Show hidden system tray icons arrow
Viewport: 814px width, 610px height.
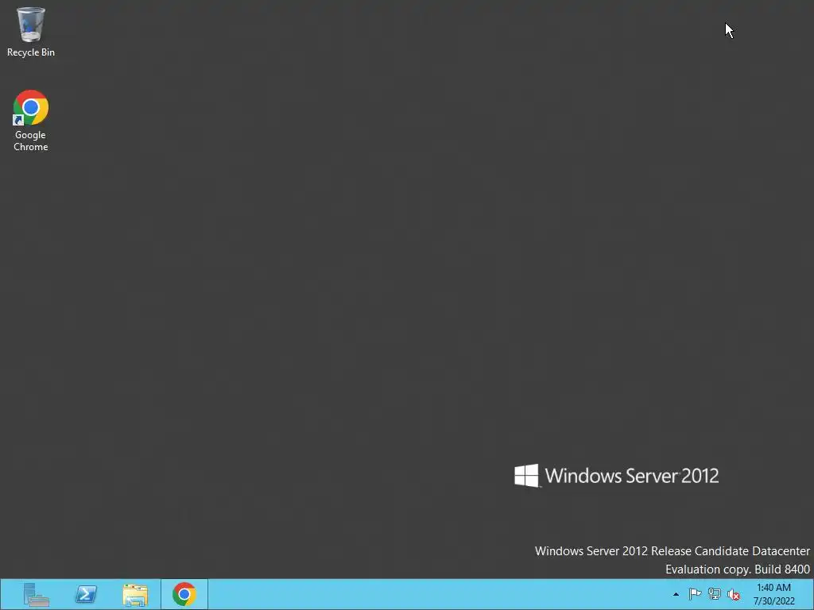(676, 594)
